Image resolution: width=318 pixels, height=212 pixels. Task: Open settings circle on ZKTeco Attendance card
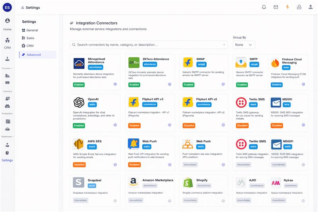(170, 84)
